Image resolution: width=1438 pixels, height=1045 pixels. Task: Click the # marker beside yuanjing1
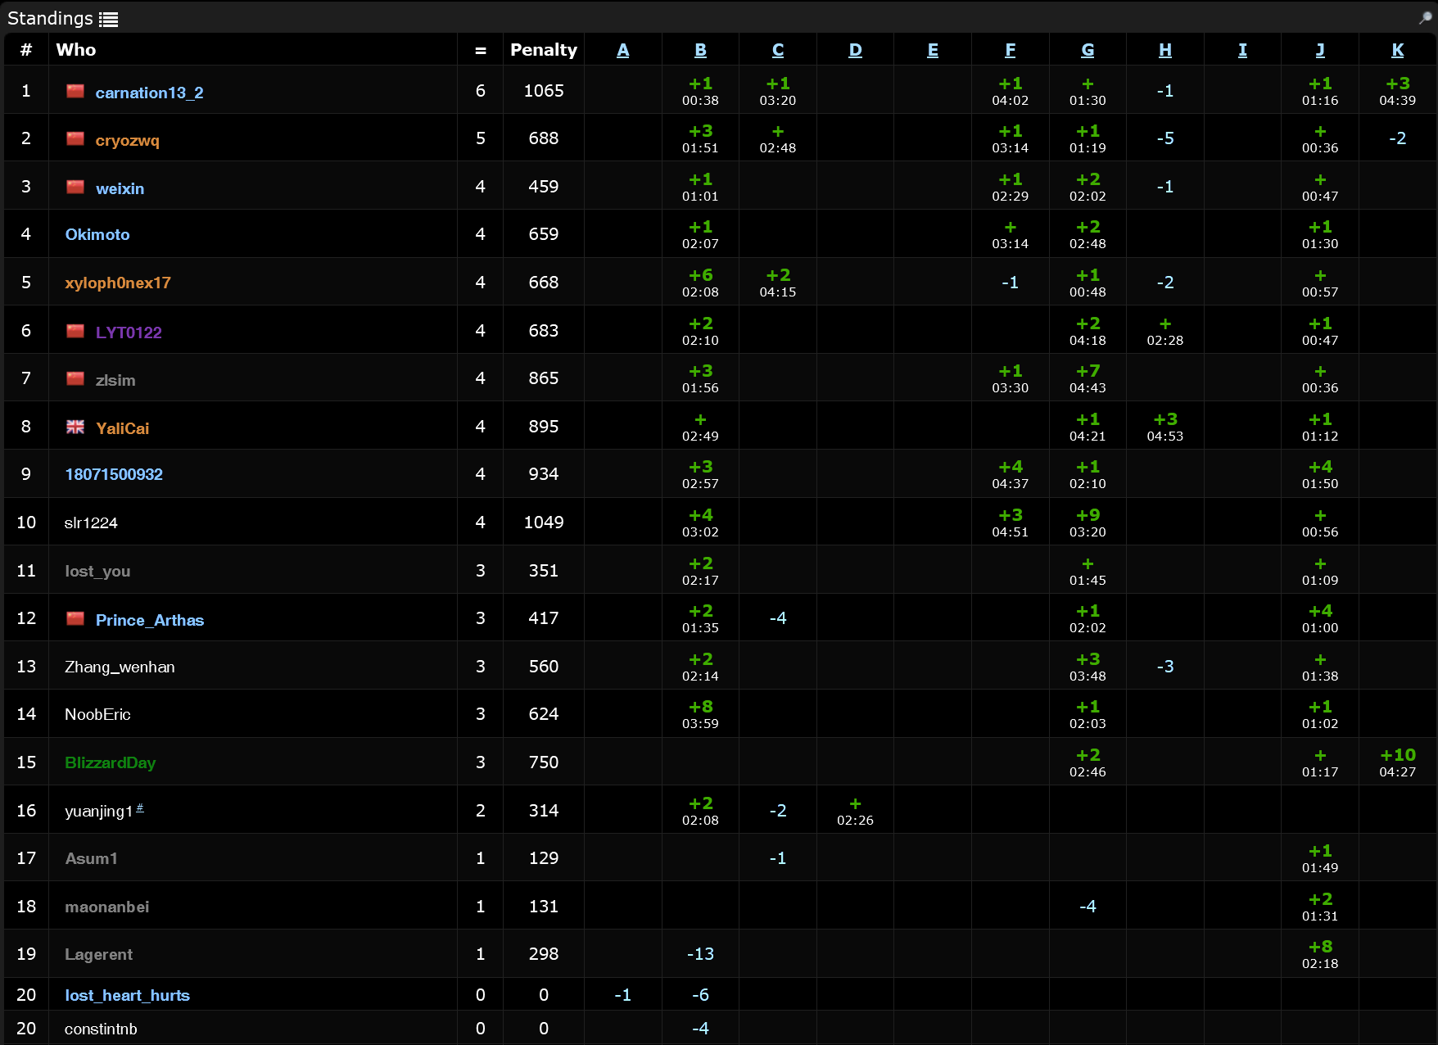140,807
